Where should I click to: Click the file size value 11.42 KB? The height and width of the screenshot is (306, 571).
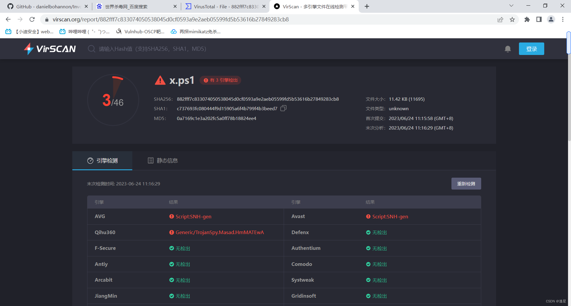pyautogui.click(x=407, y=99)
